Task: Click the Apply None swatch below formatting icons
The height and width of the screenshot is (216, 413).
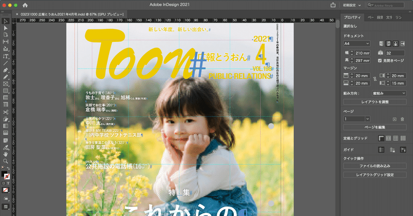Action: tap(5, 190)
